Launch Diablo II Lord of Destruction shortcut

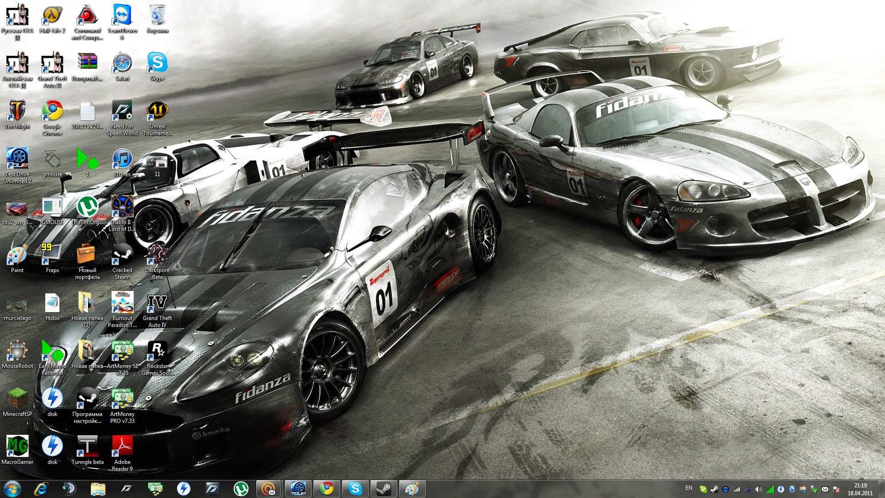(x=122, y=214)
